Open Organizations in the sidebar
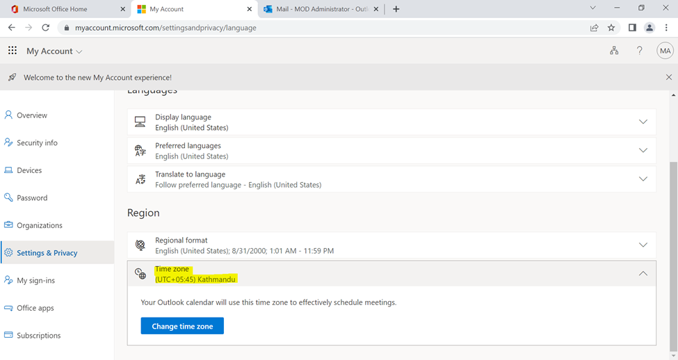The height and width of the screenshot is (360, 678). click(57, 225)
